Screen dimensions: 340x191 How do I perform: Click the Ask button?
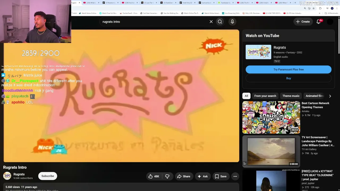coord(202,176)
